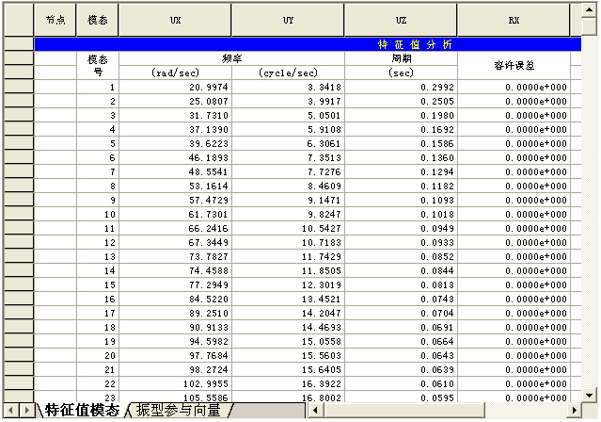The height and width of the screenshot is (422, 601).
Task: Select period cell 0.0949
Action: coord(401,229)
